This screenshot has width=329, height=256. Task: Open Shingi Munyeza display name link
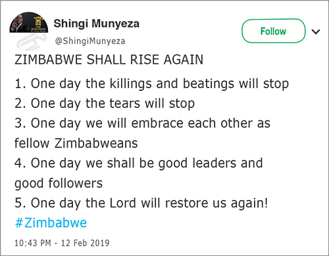[97, 24]
